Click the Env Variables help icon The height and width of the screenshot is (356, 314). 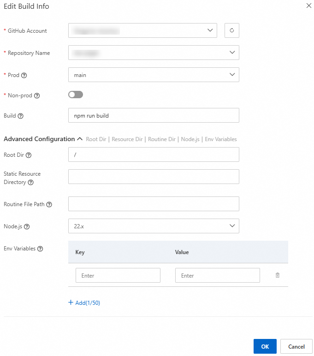coord(40,249)
